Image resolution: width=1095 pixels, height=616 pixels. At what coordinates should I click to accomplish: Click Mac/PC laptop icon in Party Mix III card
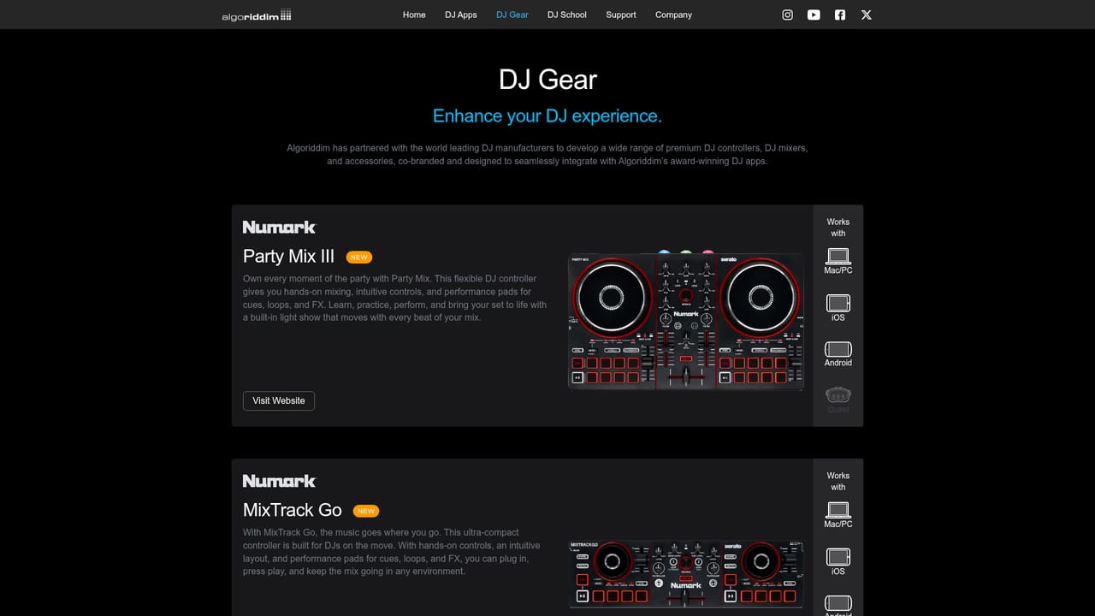point(838,256)
